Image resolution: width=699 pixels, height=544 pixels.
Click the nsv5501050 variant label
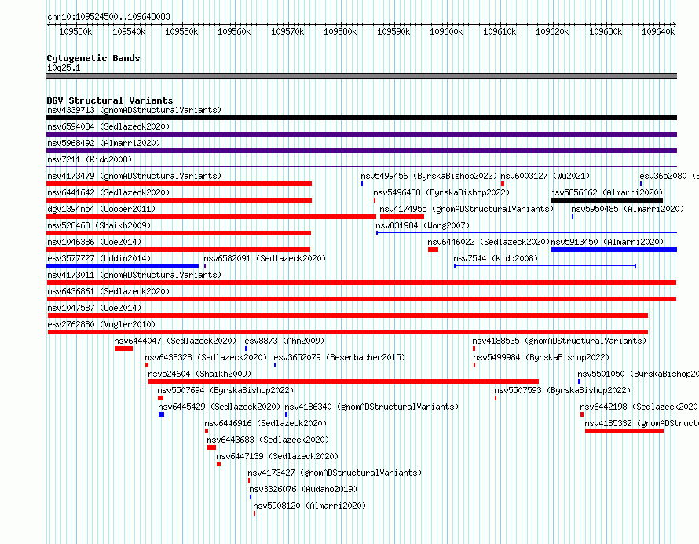tap(638, 374)
